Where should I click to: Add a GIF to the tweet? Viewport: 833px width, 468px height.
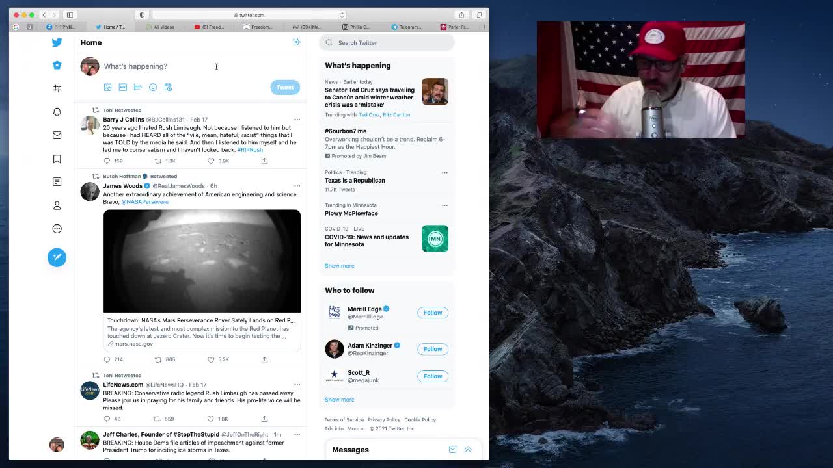pyautogui.click(x=122, y=87)
